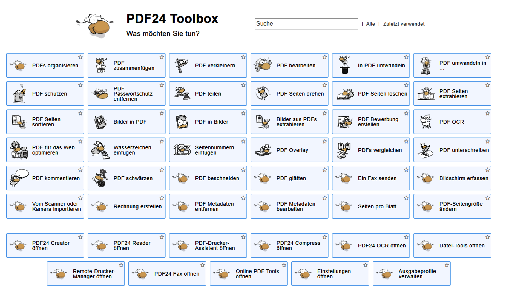Click the PDF verkleinern tool icon
The width and height of the screenshot is (506, 295).
(182, 66)
